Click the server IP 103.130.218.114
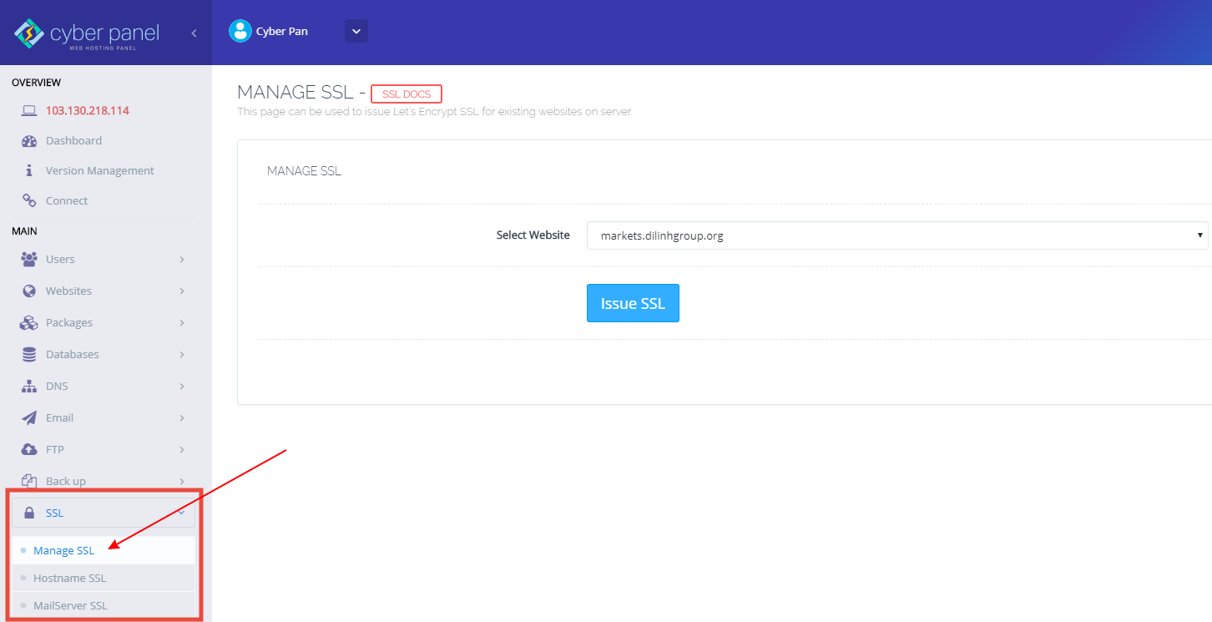Viewport: 1212px width, 622px height. click(88, 110)
